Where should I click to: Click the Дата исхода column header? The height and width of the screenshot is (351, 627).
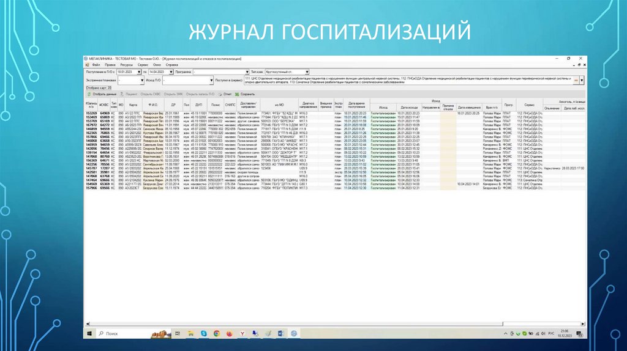coord(409,108)
